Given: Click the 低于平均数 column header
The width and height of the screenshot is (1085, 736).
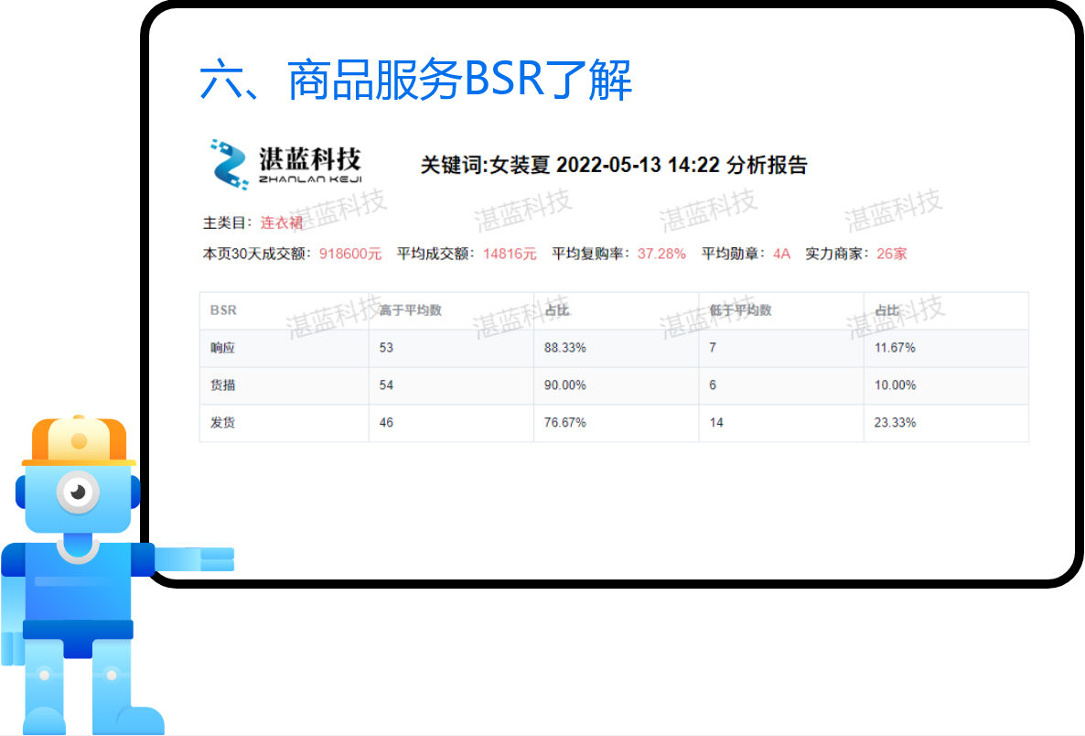Looking at the screenshot, I should pos(740,310).
